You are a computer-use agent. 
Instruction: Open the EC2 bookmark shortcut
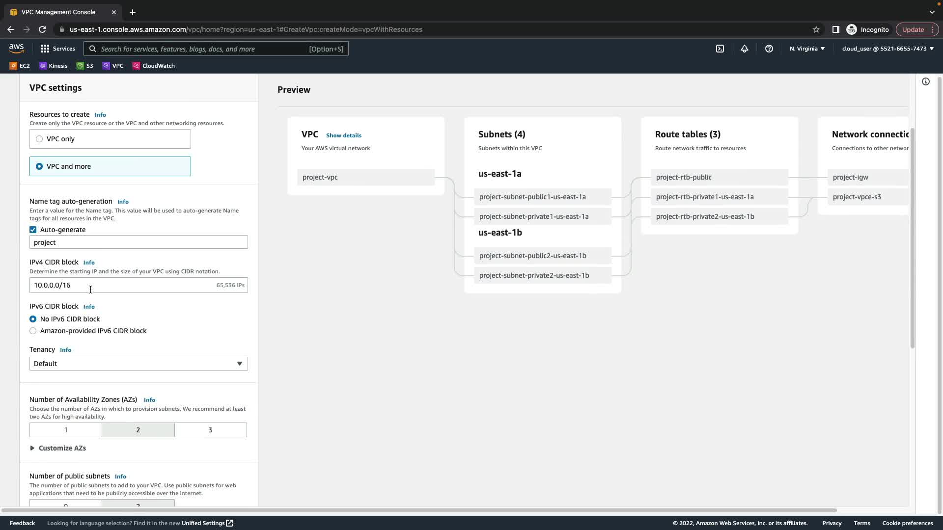click(x=20, y=66)
